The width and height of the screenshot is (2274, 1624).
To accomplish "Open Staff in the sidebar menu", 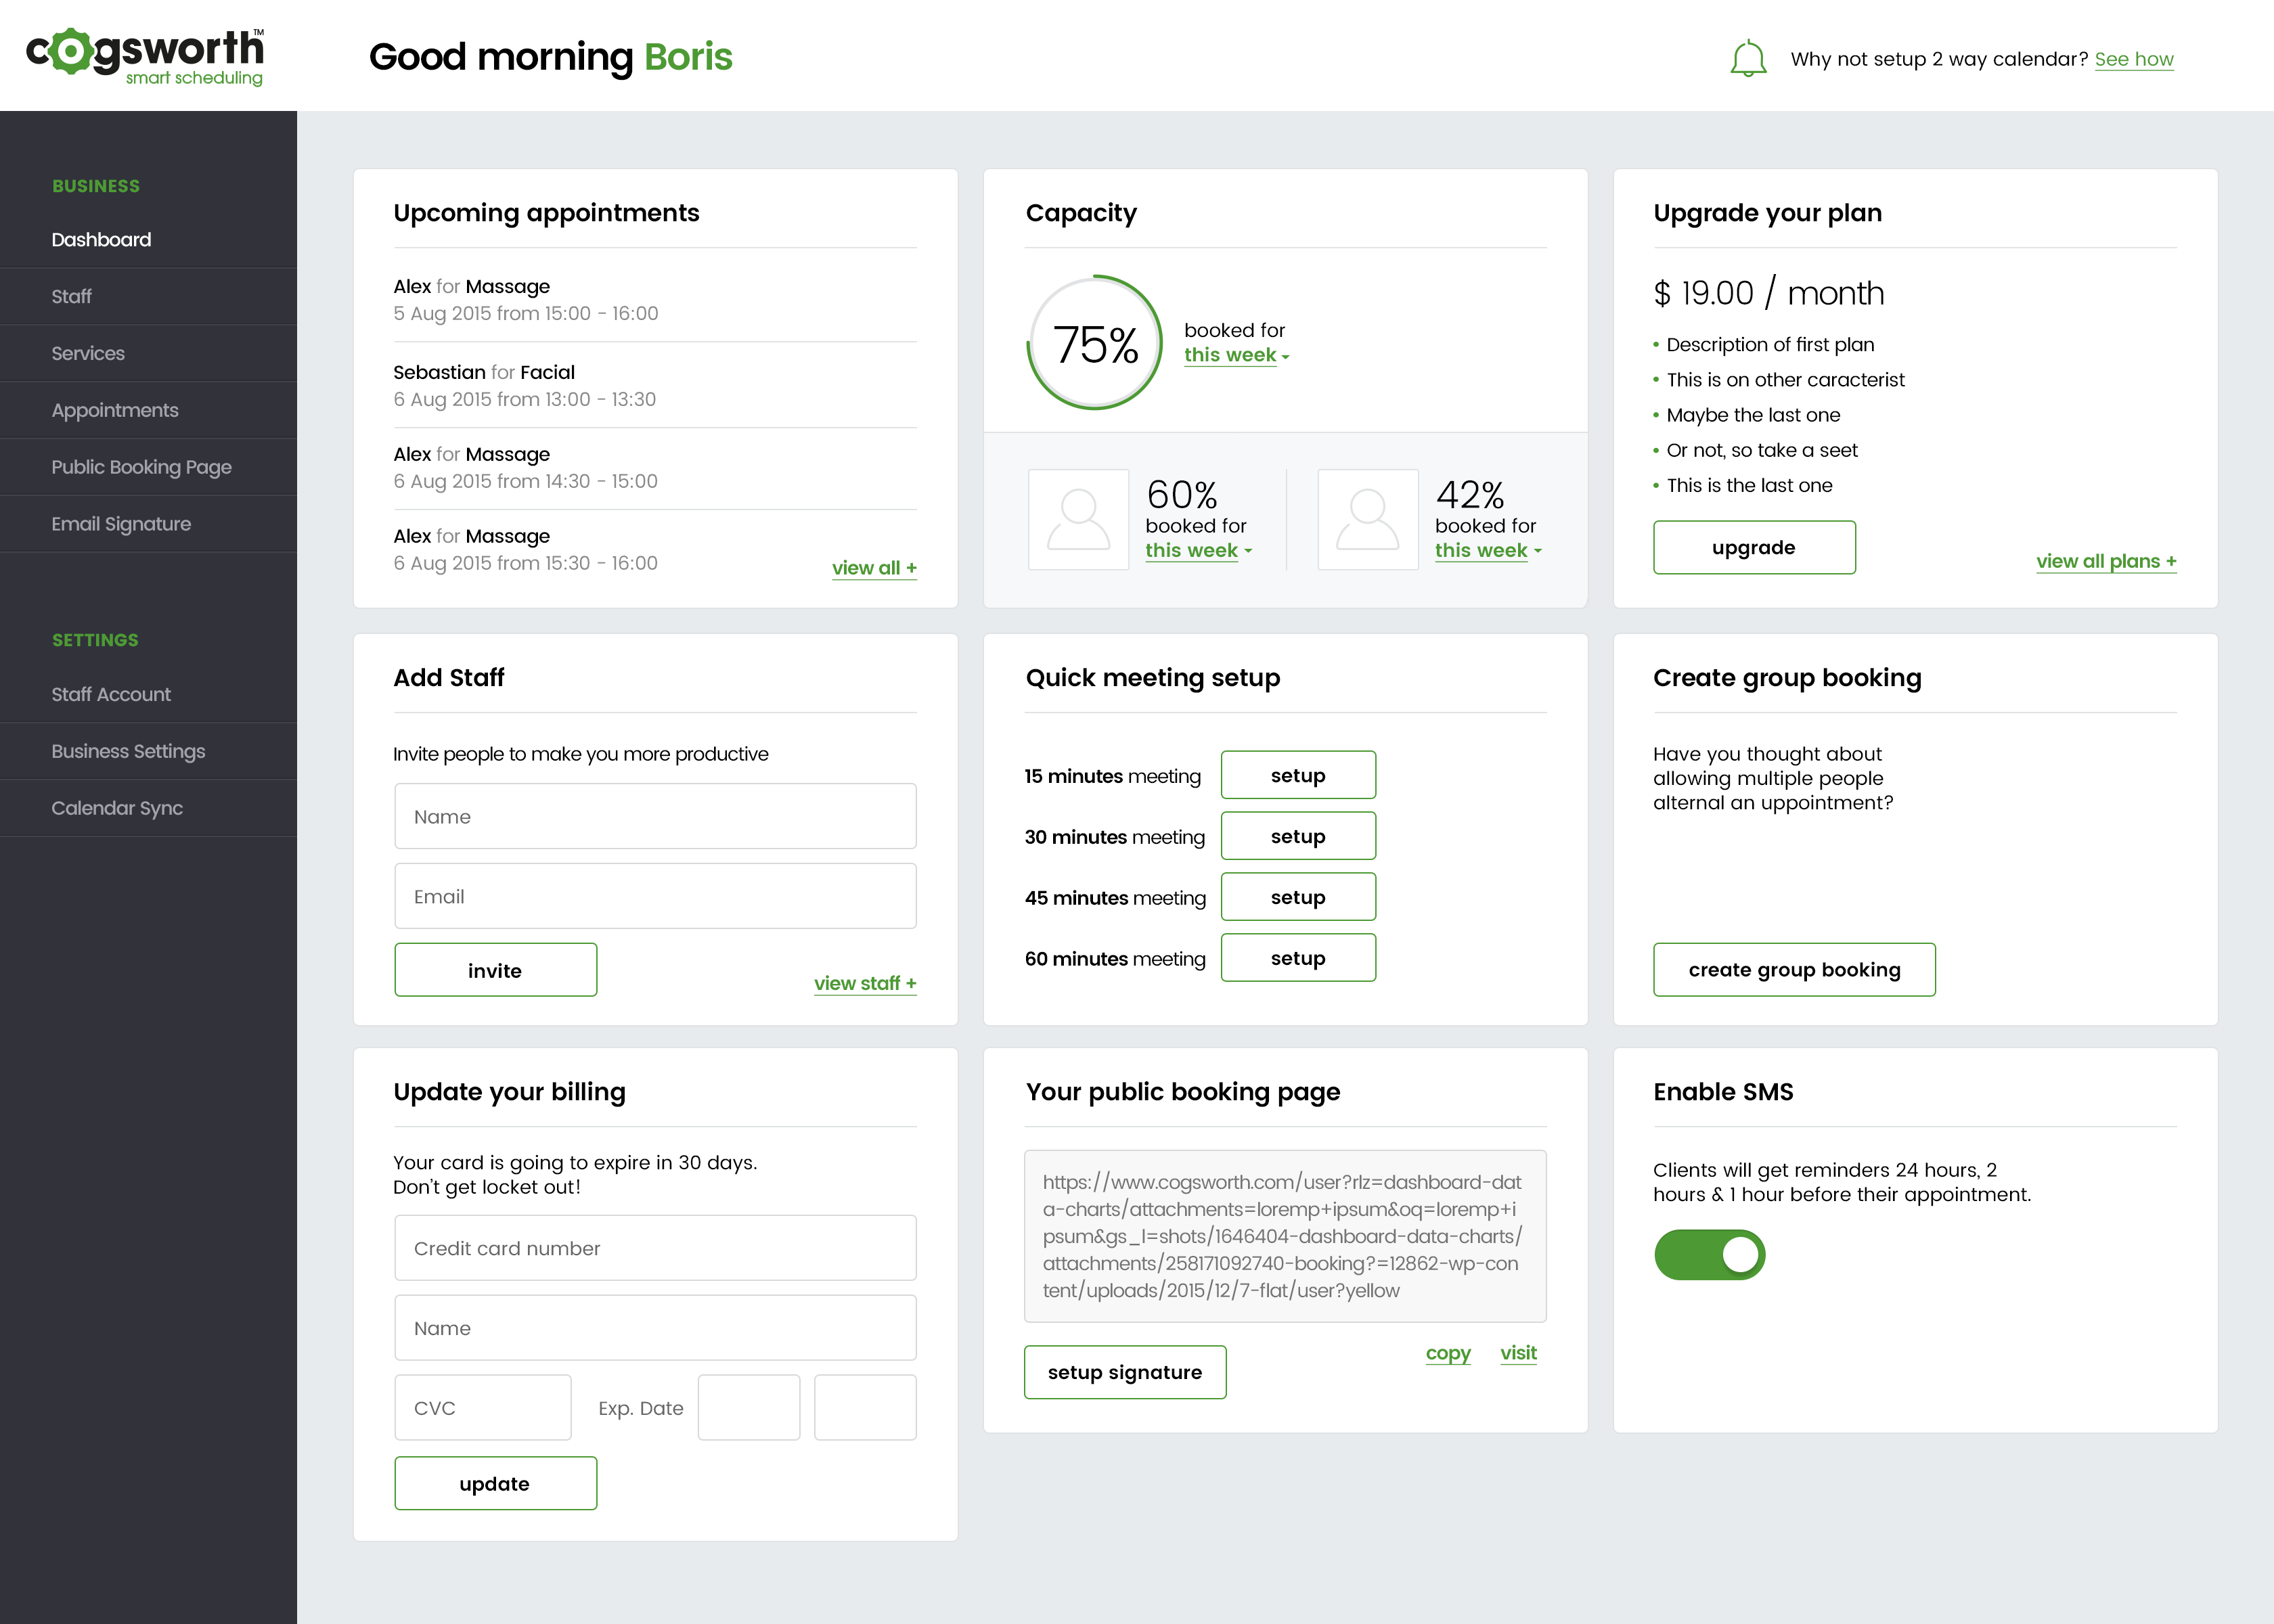I will [72, 296].
